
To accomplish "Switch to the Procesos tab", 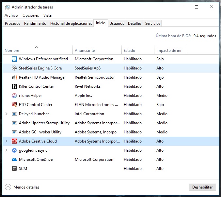I will coord(12,23).
